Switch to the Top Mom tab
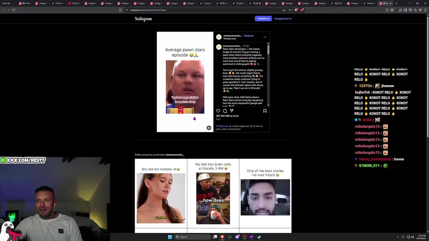Viewport: 429px width, 241px height. point(238,3)
